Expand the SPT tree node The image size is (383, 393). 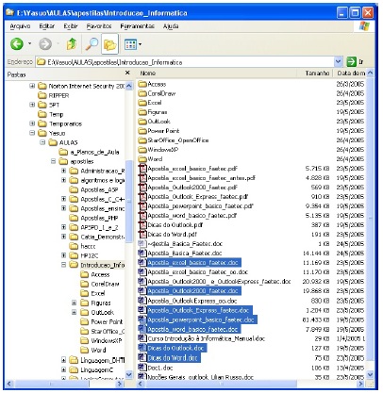click(x=32, y=105)
